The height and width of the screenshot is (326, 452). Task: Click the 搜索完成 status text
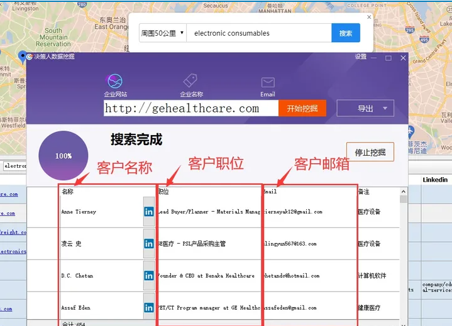(136, 139)
